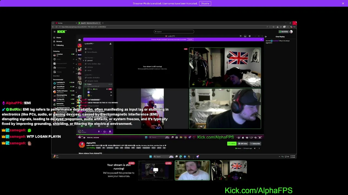
Task: Focus the Kick search box
Action: point(174,32)
